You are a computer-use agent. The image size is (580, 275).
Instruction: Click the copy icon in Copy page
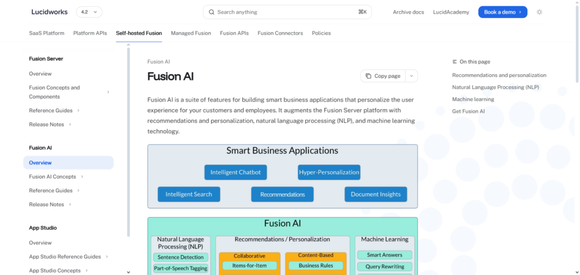(x=368, y=76)
